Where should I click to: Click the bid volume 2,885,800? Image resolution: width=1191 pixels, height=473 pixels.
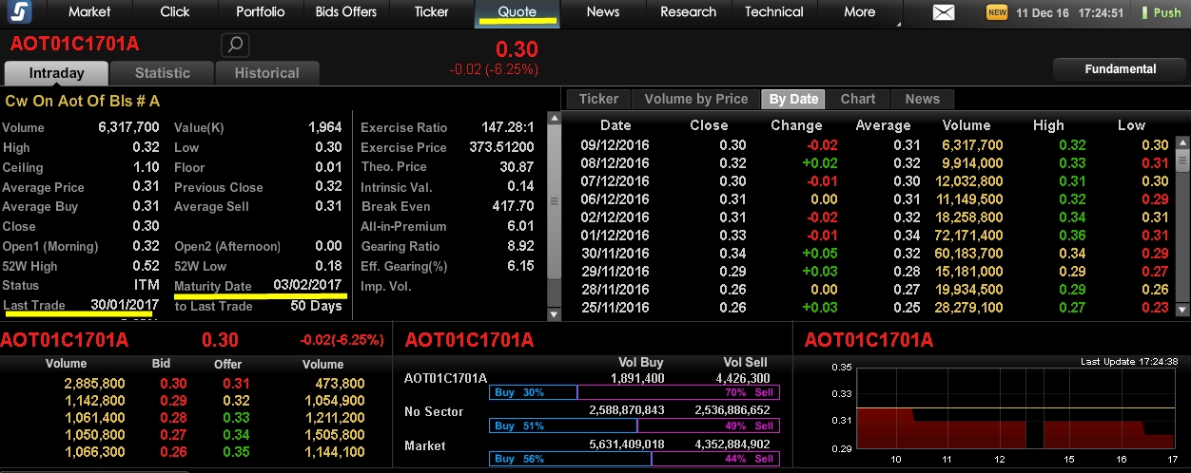93,384
